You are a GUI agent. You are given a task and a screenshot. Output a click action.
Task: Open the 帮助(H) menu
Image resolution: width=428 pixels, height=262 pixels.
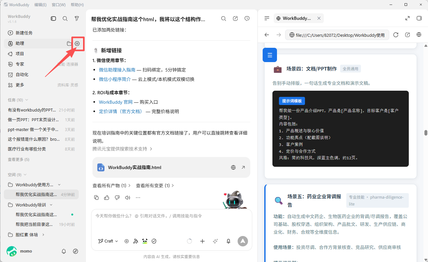(x=77, y=5)
